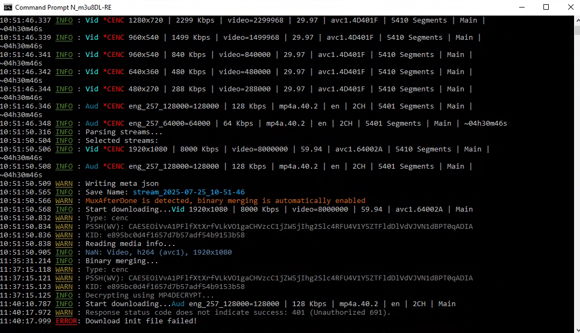Minimize the Command Prompt window
The height and width of the screenshot is (333, 580).
(522, 8)
